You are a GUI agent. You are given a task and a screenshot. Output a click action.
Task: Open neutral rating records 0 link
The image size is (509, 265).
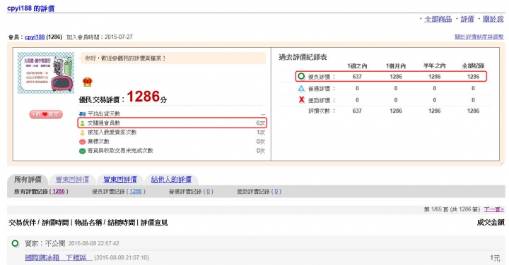(x=208, y=192)
